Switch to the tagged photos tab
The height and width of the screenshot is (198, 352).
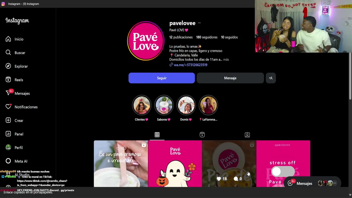pos(247,135)
